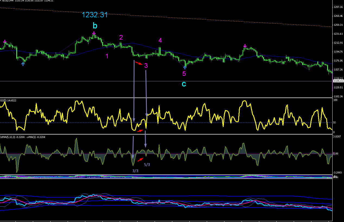The width and height of the screenshot is (344, 222).
Task: Click the RSI level value 32
Action: [x=335, y=123]
